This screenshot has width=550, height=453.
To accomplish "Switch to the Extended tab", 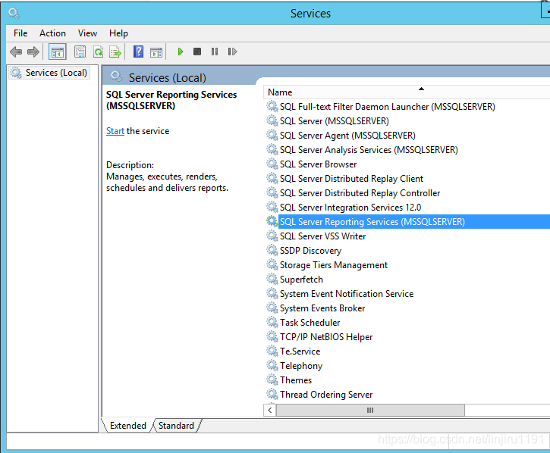I will pyautogui.click(x=128, y=425).
